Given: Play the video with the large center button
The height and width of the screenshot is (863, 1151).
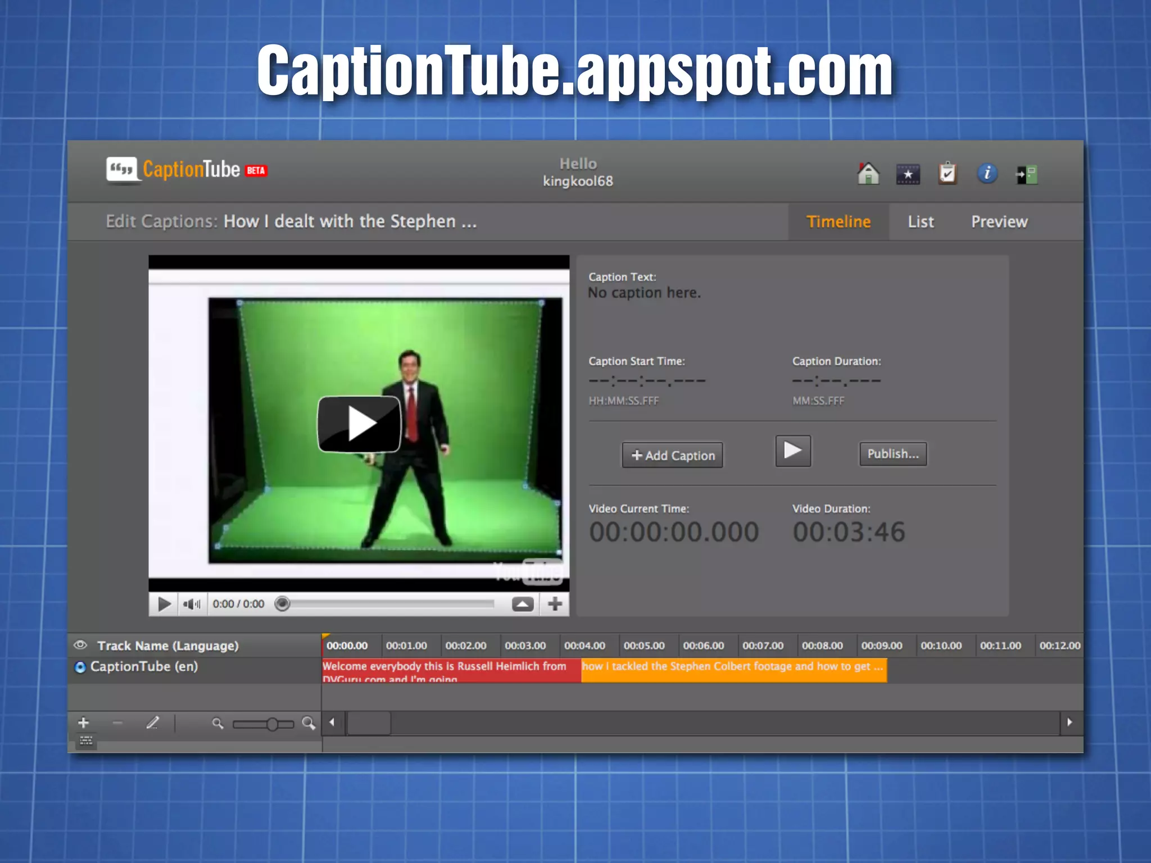Looking at the screenshot, I should [x=359, y=424].
